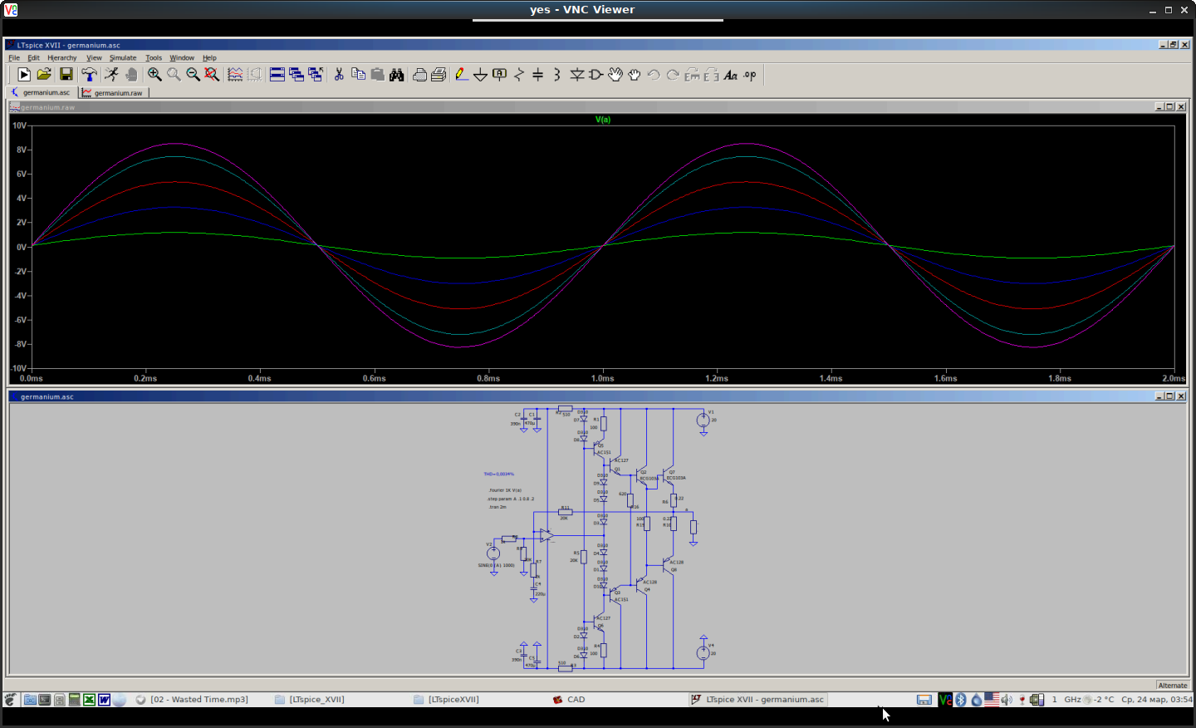1196x728 pixels.
Task: Open the Hierarchy menu
Action: 61,58
